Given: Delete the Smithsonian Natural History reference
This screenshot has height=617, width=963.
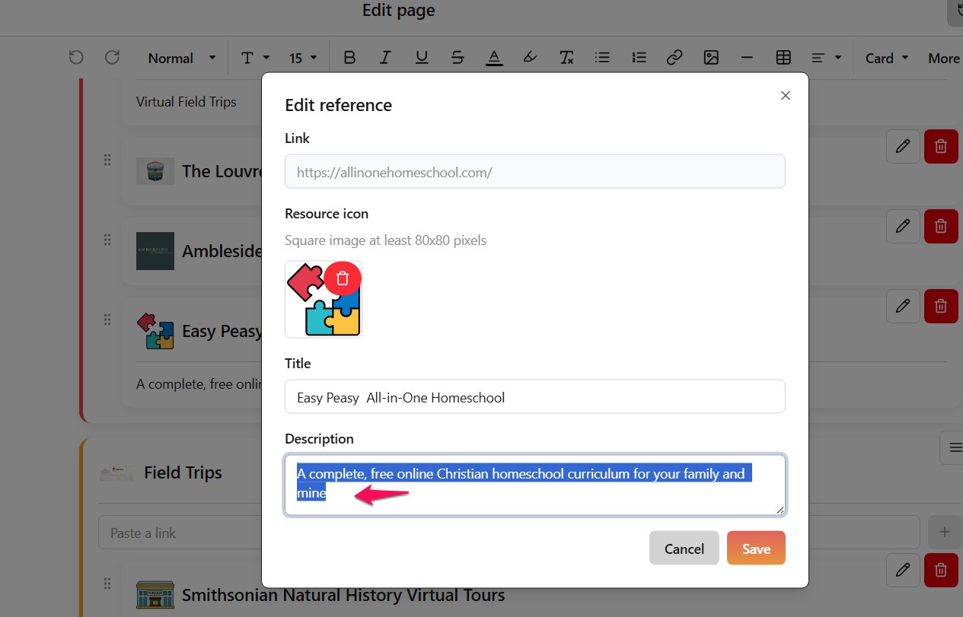Looking at the screenshot, I should (941, 569).
